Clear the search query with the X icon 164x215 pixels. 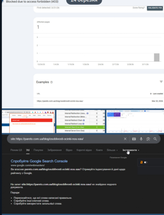click(125, 139)
